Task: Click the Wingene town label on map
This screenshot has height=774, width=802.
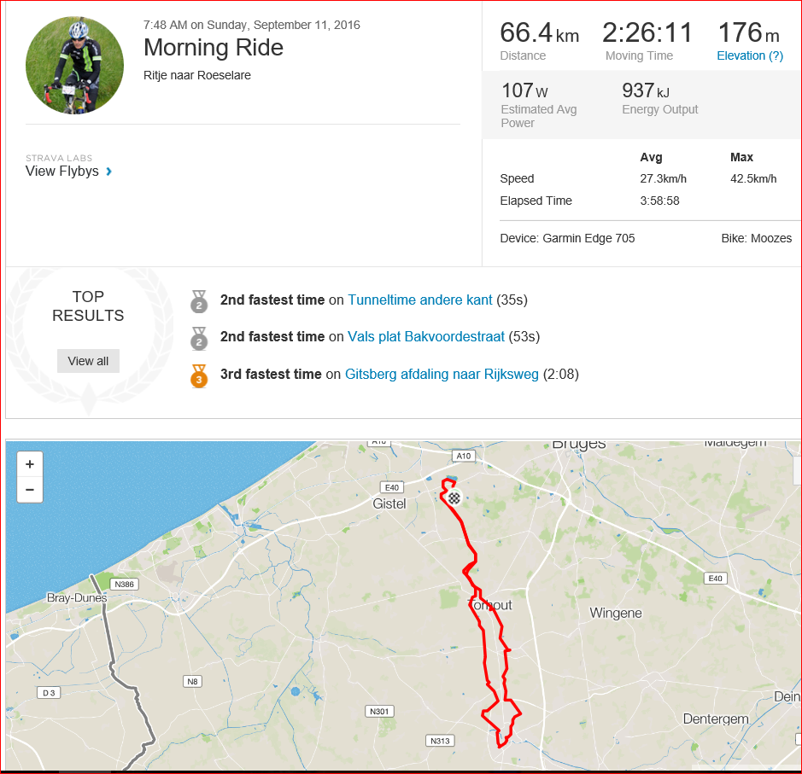Action: [x=615, y=613]
